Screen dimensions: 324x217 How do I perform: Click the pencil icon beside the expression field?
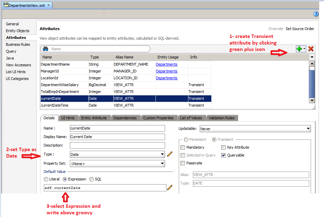click(170, 188)
